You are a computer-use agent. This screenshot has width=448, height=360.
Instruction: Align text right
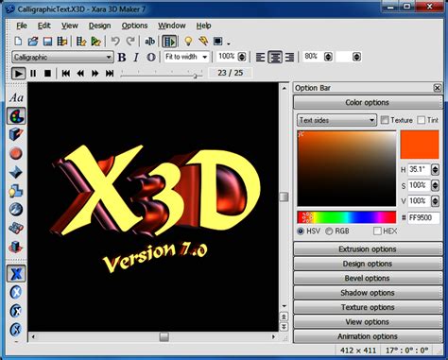click(x=289, y=57)
